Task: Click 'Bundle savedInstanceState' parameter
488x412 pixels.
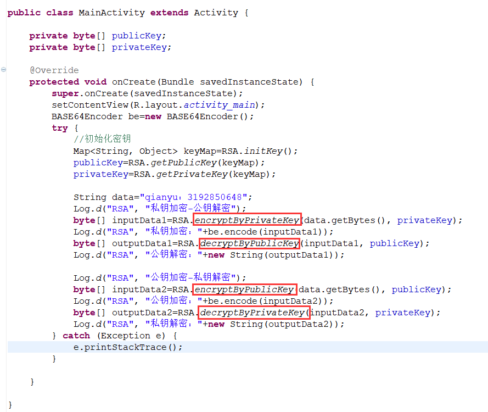Action: click(229, 82)
